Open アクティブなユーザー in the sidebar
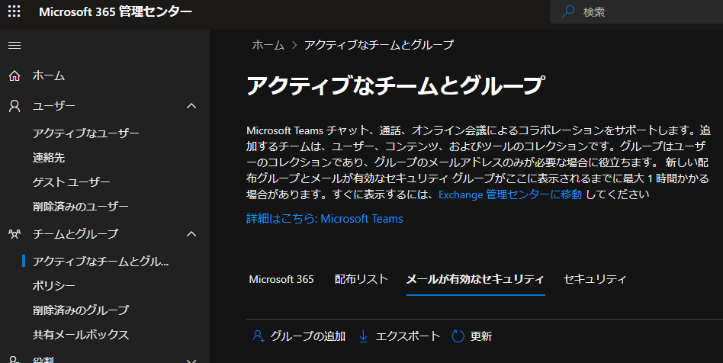 point(85,133)
